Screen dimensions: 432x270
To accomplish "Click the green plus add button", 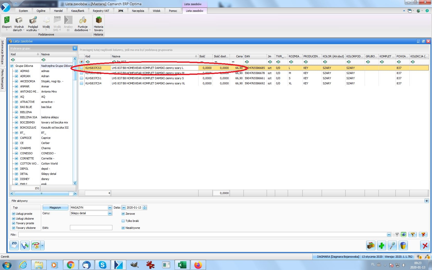I will pos(382,246).
